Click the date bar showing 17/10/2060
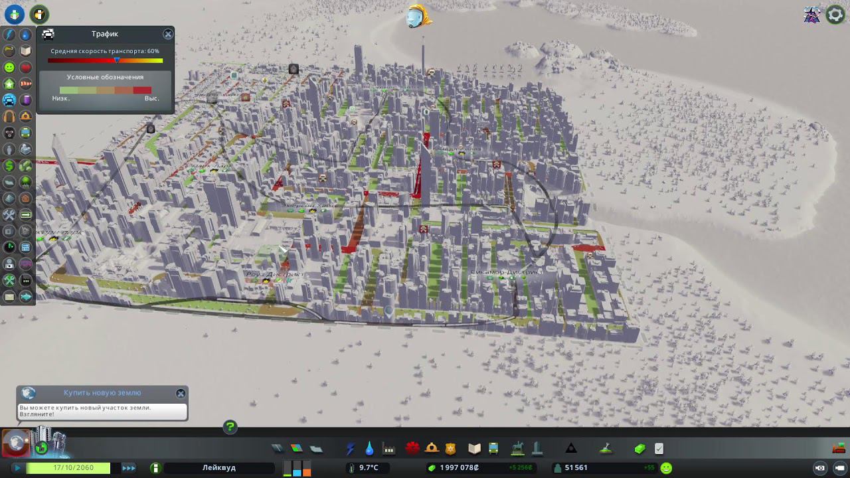 click(73, 468)
